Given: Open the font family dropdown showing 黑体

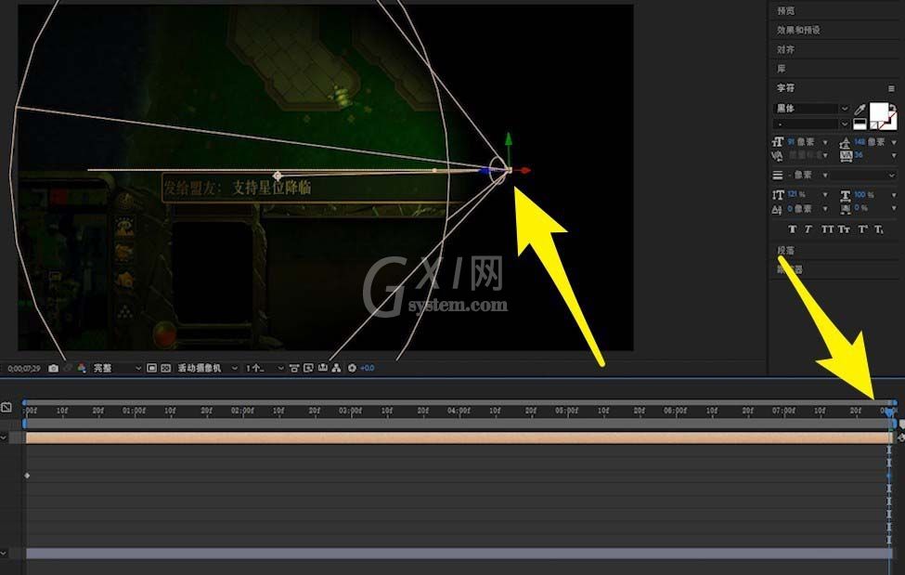Looking at the screenshot, I should coord(811,109).
